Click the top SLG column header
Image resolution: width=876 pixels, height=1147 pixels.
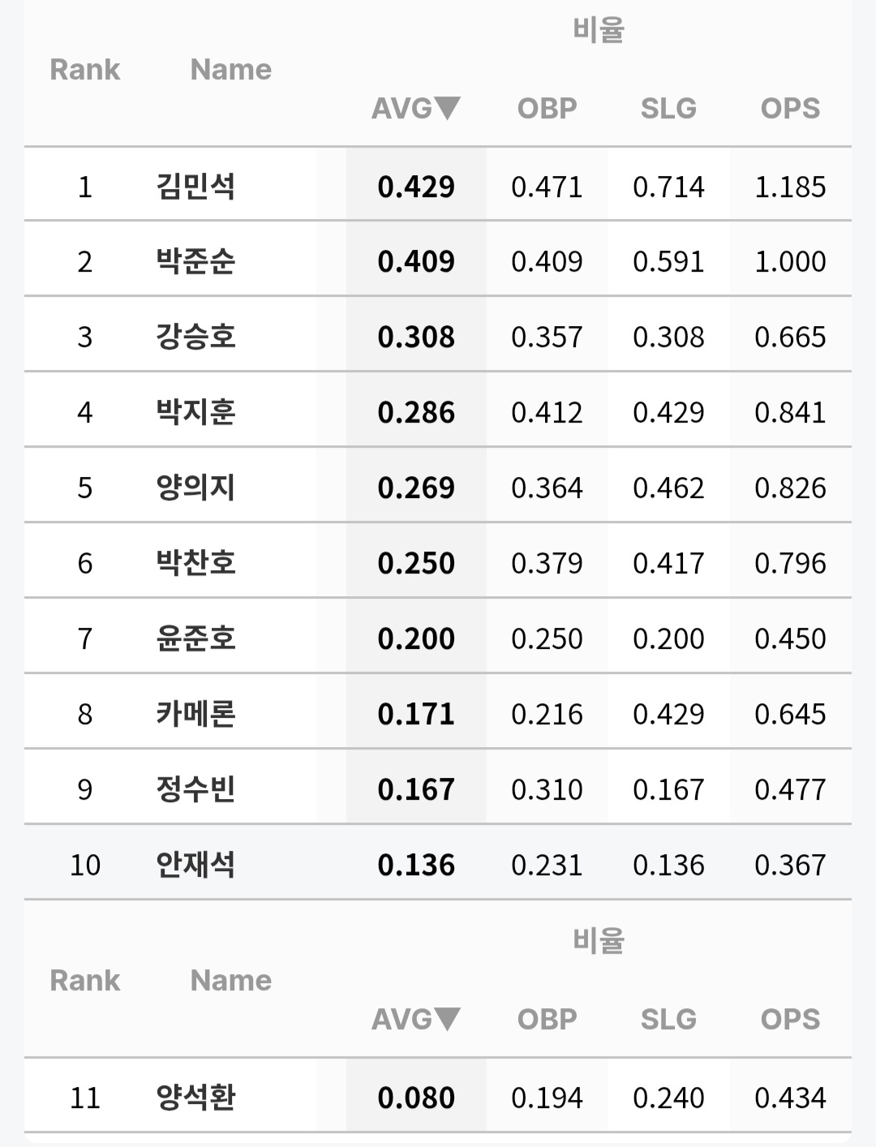point(668,108)
